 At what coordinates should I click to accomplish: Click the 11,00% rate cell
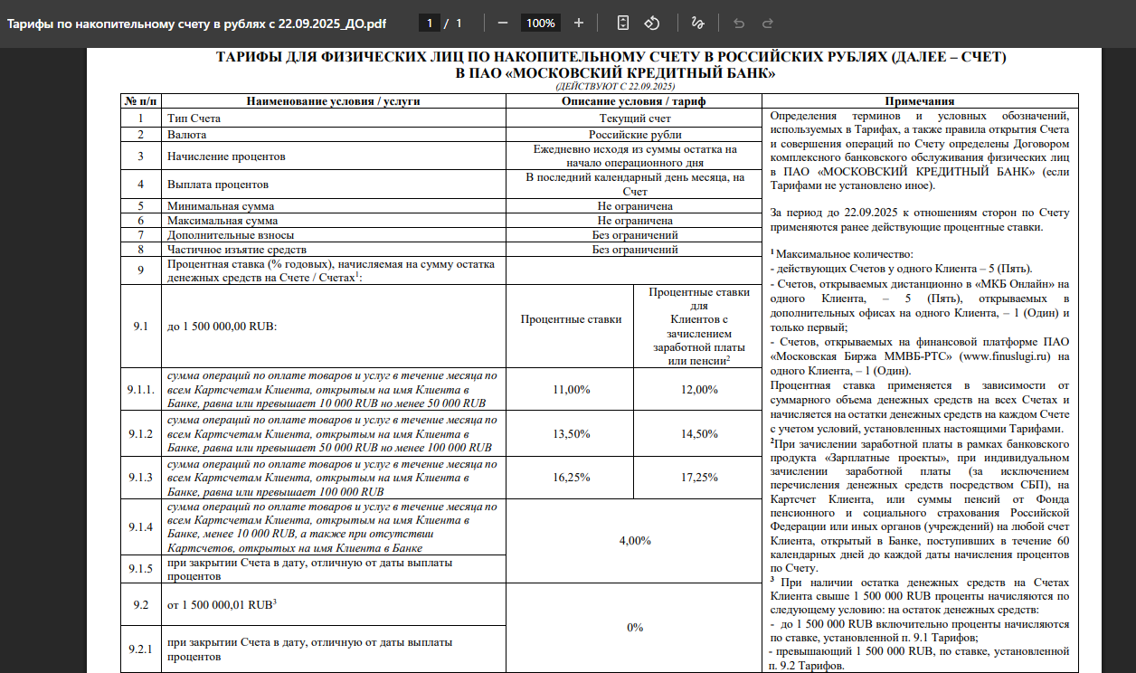tap(571, 390)
